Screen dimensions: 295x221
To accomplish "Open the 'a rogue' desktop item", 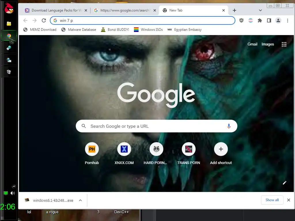I will 52,212.
